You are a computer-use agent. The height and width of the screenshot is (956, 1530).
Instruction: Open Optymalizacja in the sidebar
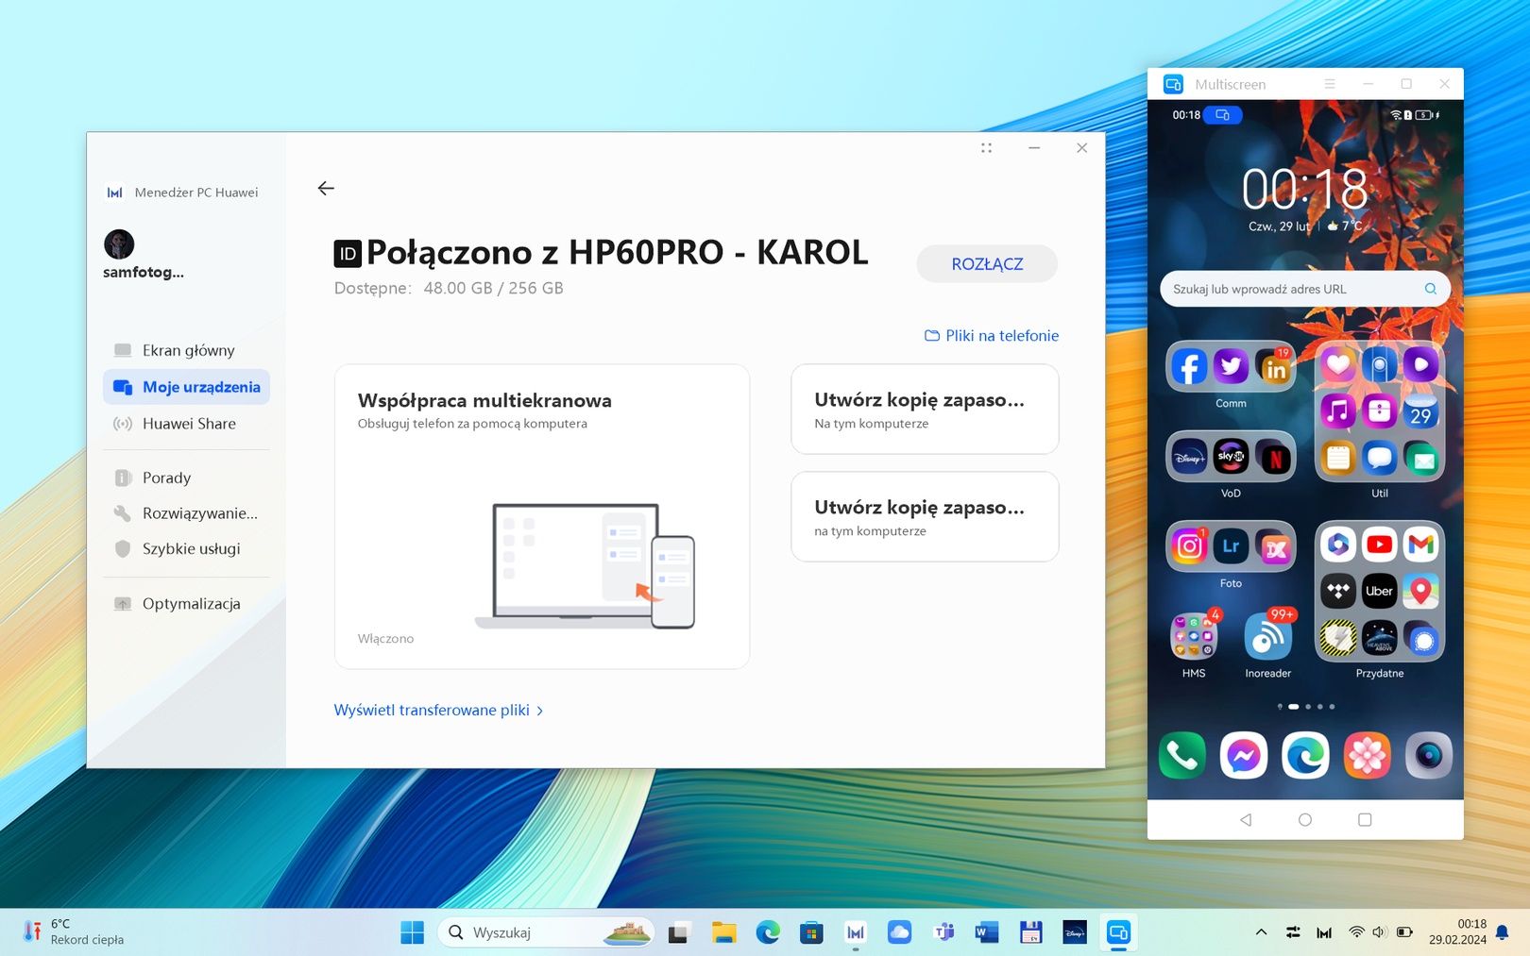[186, 604]
